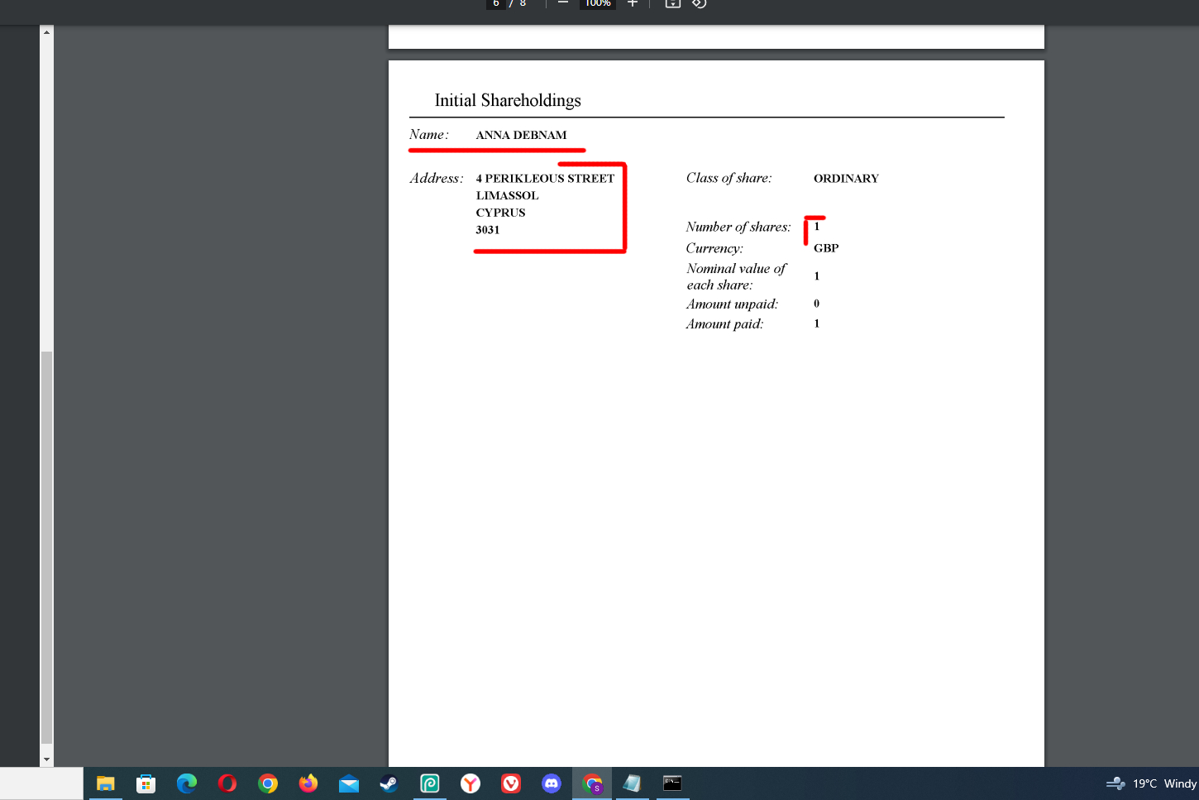This screenshot has width=1199, height=800.
Task: Open the Mail app
Action: [349, 783]
